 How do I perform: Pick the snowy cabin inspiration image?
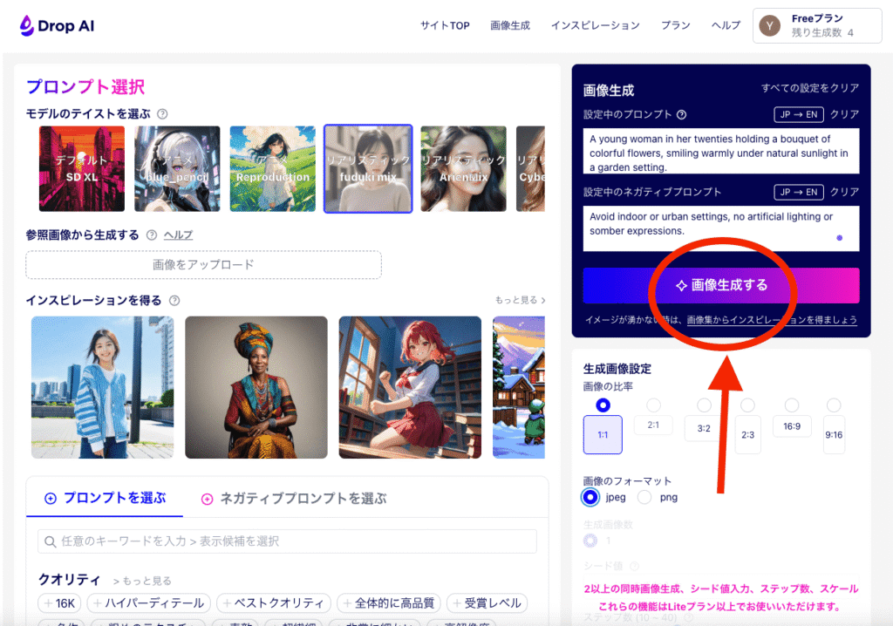pos(519,387)
